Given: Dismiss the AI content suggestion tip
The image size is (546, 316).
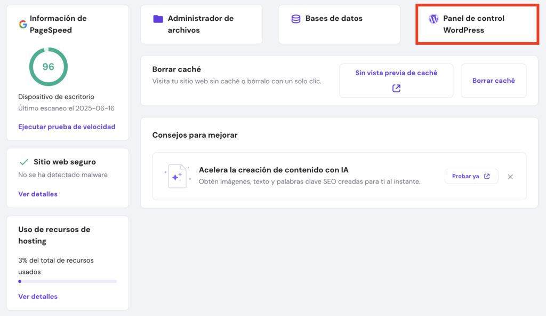Looking at the screenshot, I should pos(510,177).
